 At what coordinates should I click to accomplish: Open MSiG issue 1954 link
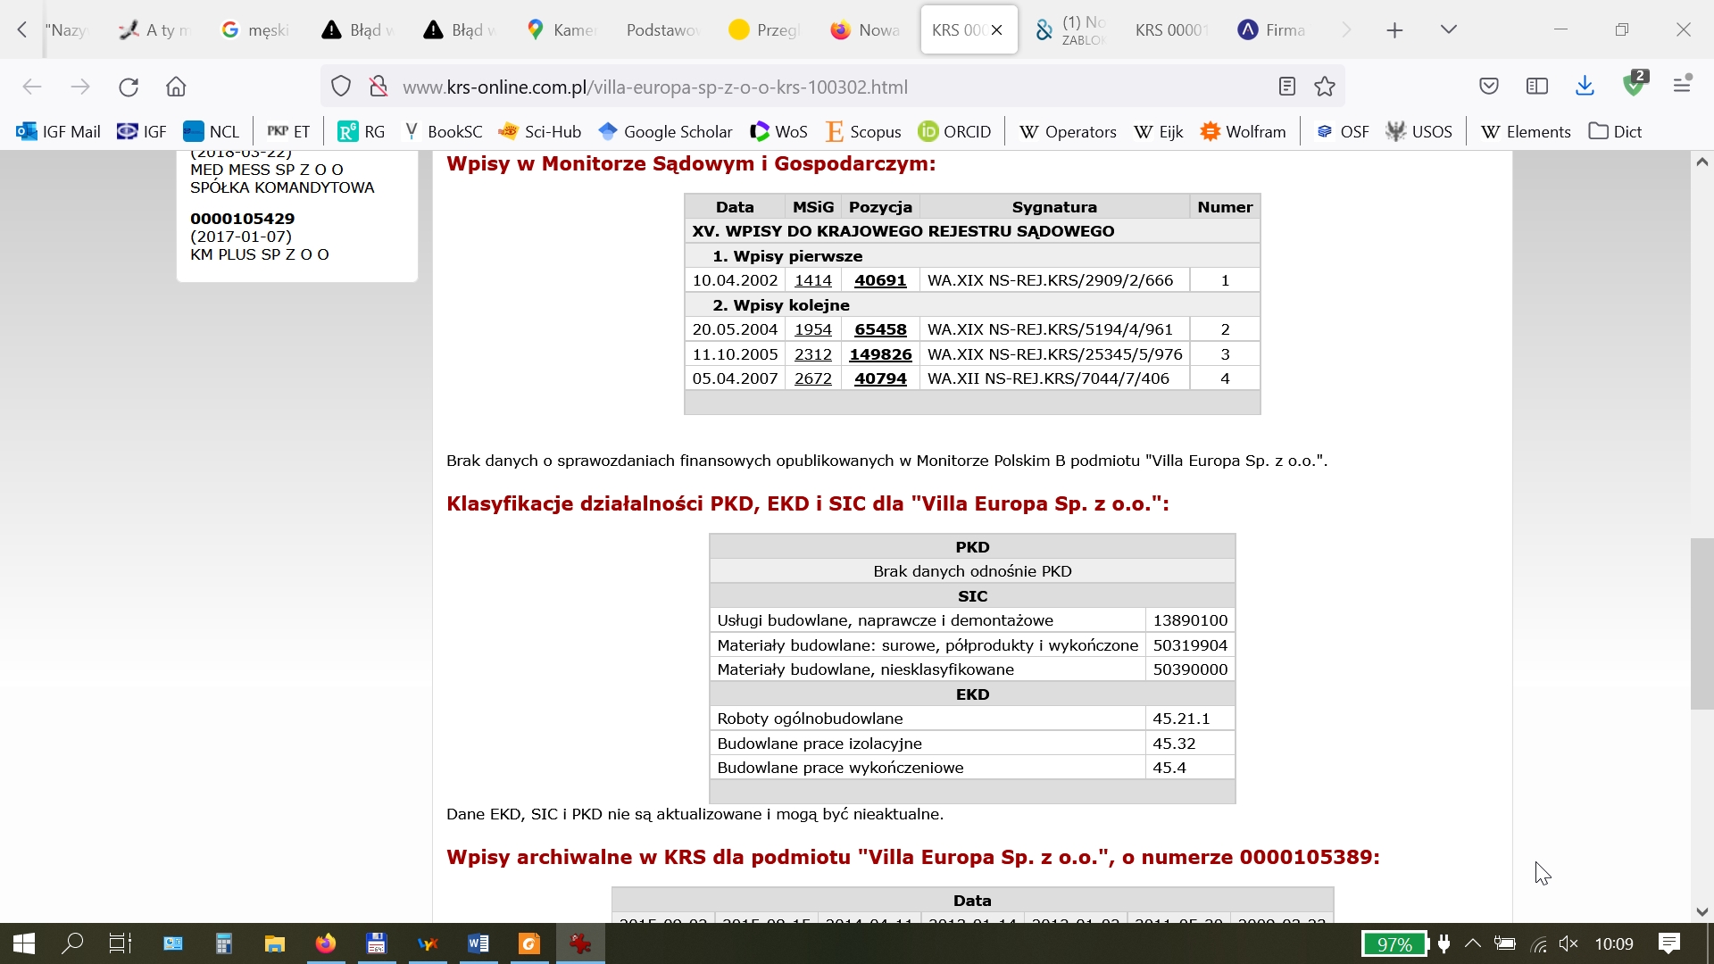tap(812, 329)
